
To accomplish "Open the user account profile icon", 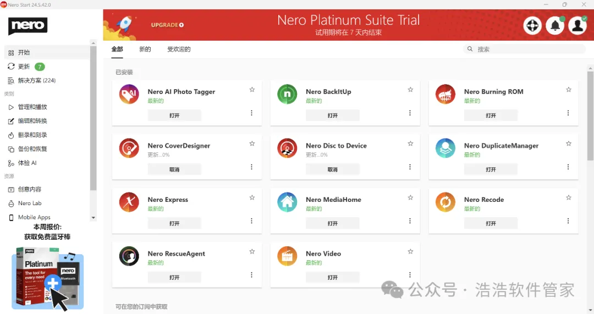I will (x=577, y=26).
